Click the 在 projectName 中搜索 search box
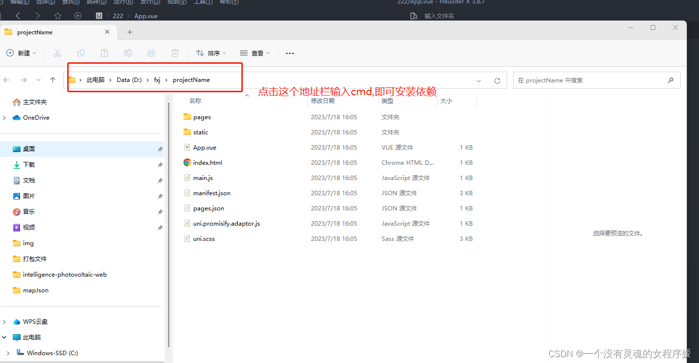Screen dimensions: 699x363 [596, 80]
